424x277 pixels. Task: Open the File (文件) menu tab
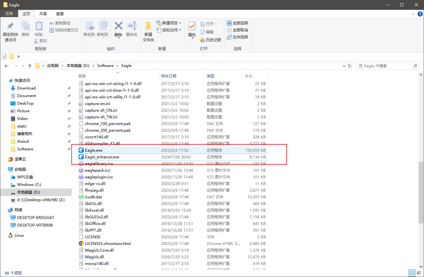(9, 14)
